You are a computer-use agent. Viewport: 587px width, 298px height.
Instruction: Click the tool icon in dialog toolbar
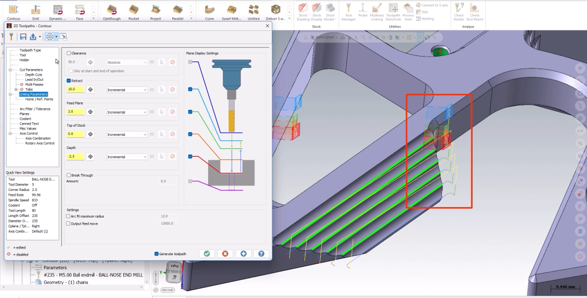(11, 36)
